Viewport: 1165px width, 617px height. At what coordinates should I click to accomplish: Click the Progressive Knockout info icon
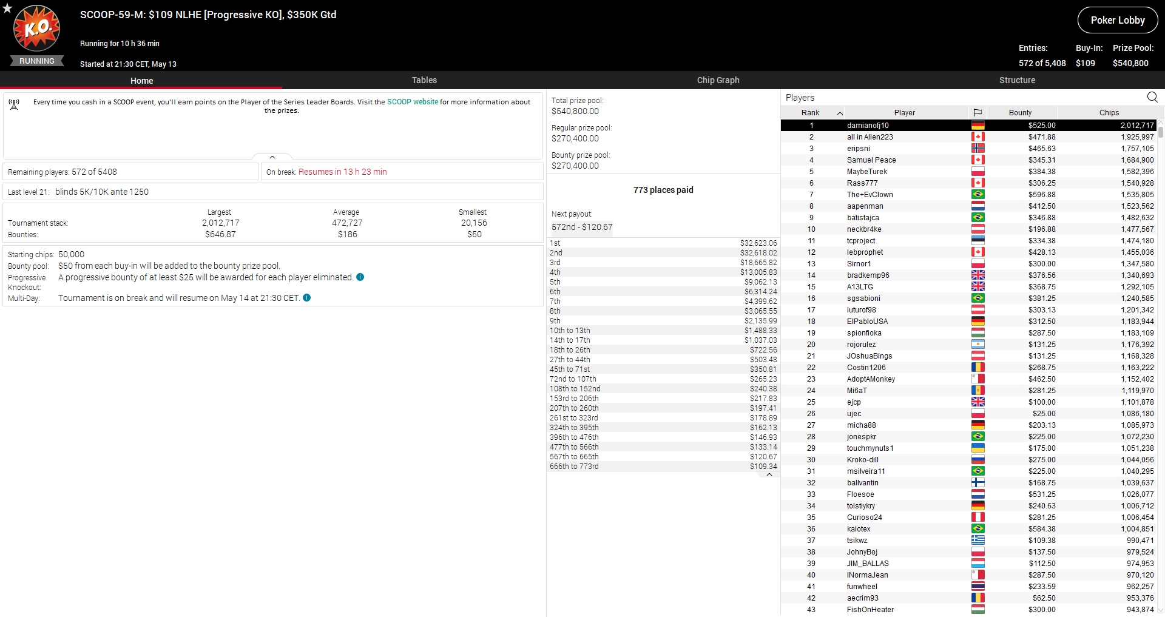pos(360,277)
